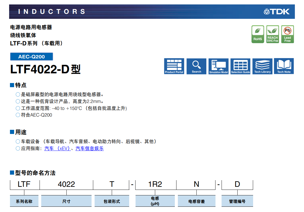Click the 4022 size code segment
This screenshot has height=212, width=304.
(66, 184)
